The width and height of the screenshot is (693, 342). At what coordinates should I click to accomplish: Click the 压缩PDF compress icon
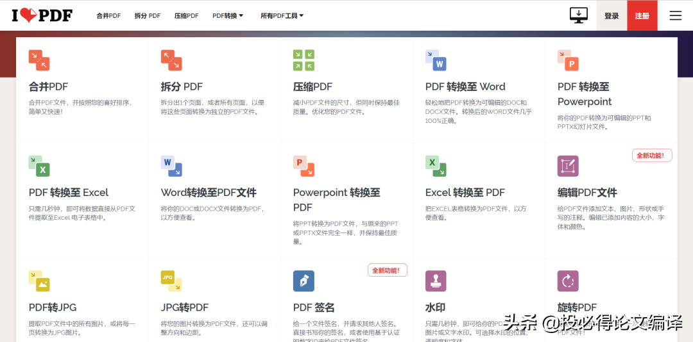coord(304,60)
